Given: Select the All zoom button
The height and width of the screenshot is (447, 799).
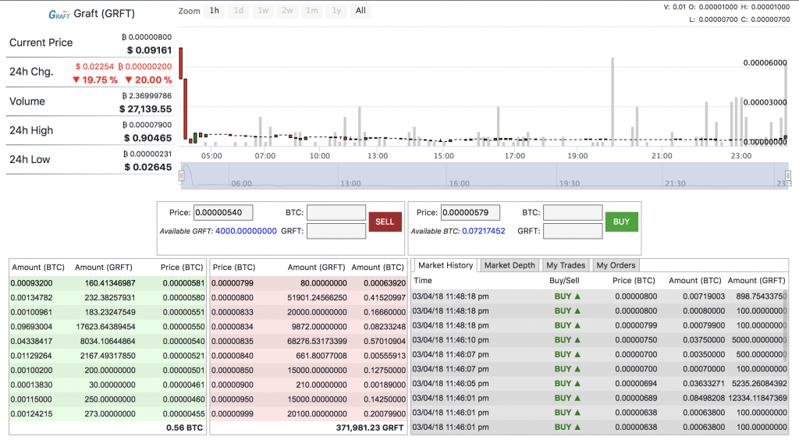Looking at the screenshot, I should tap(360, 11).
